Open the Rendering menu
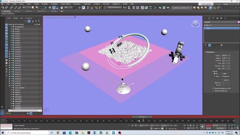 77,4
